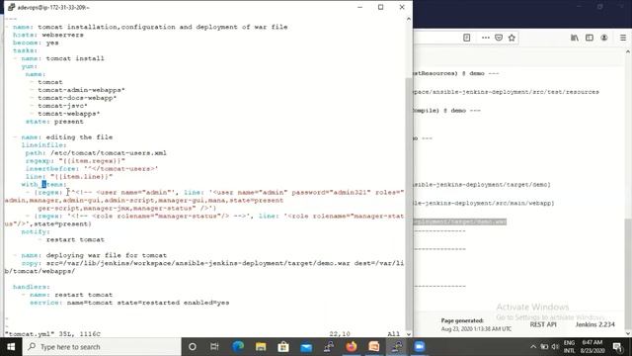
Task: Open the orange app icon beside Firefox on taskbar
Action: (373, 347)
